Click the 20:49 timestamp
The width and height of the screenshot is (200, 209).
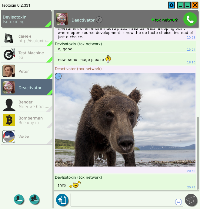tap(191, 187)
